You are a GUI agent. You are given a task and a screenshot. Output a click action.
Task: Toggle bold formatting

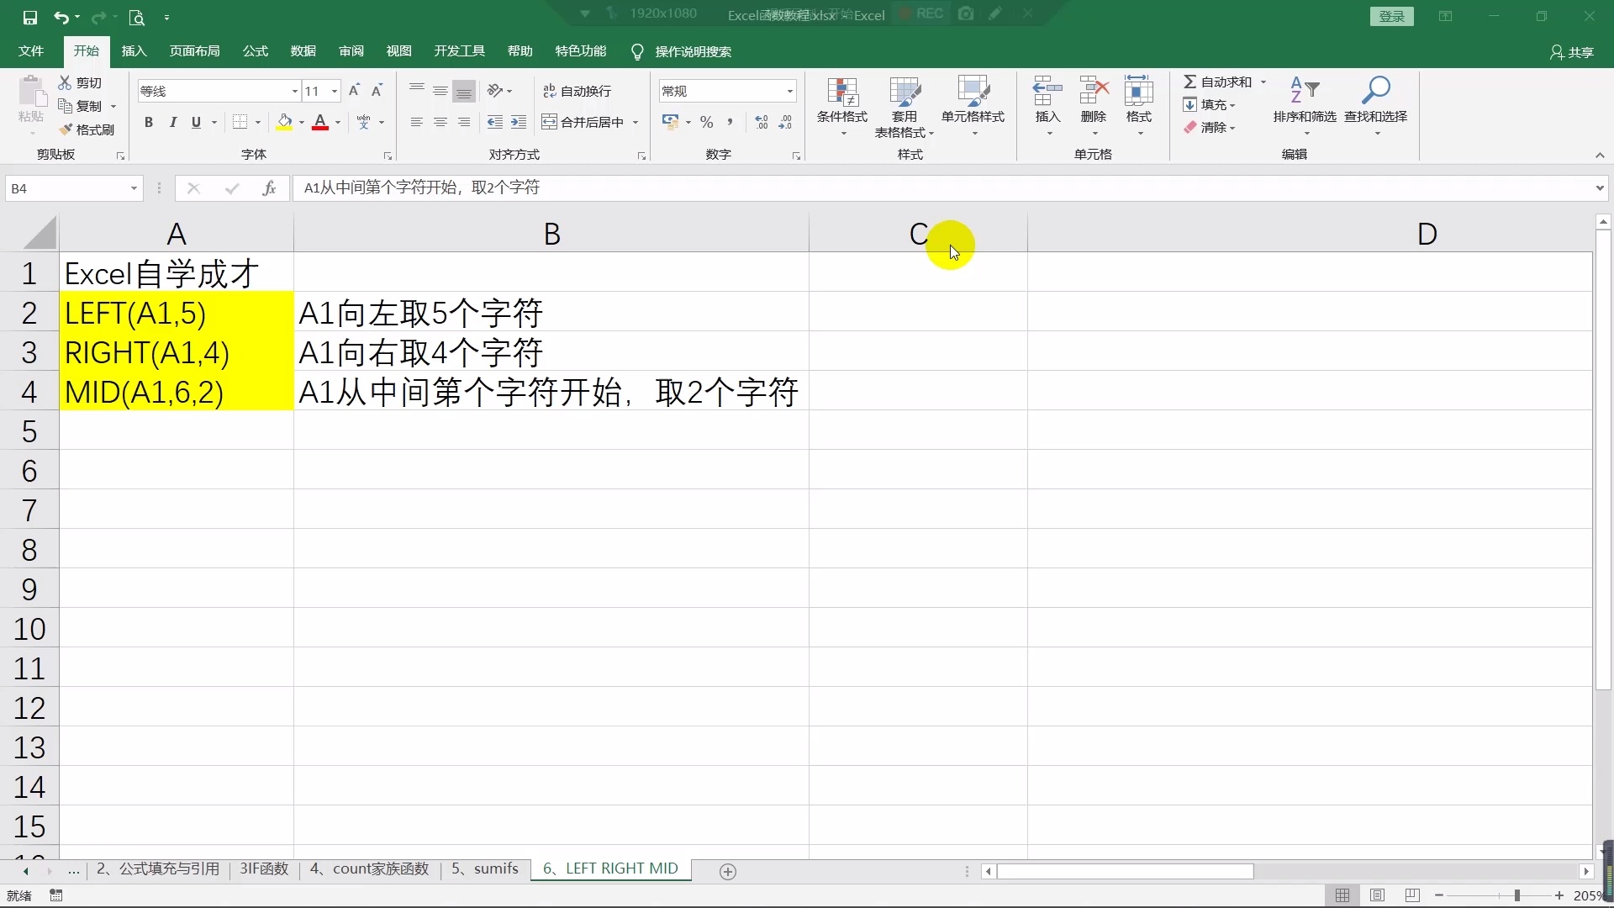pos(149,122)
